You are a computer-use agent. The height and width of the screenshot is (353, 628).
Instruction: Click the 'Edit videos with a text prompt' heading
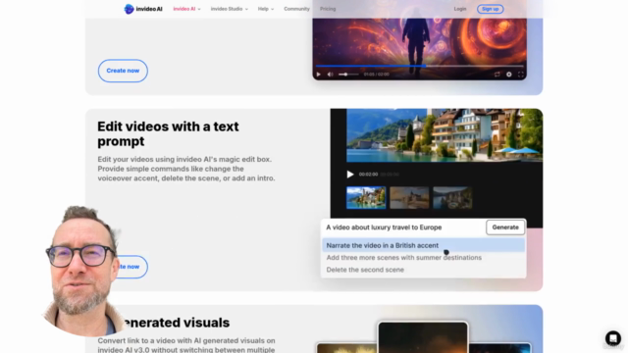(x=168, y=133)
